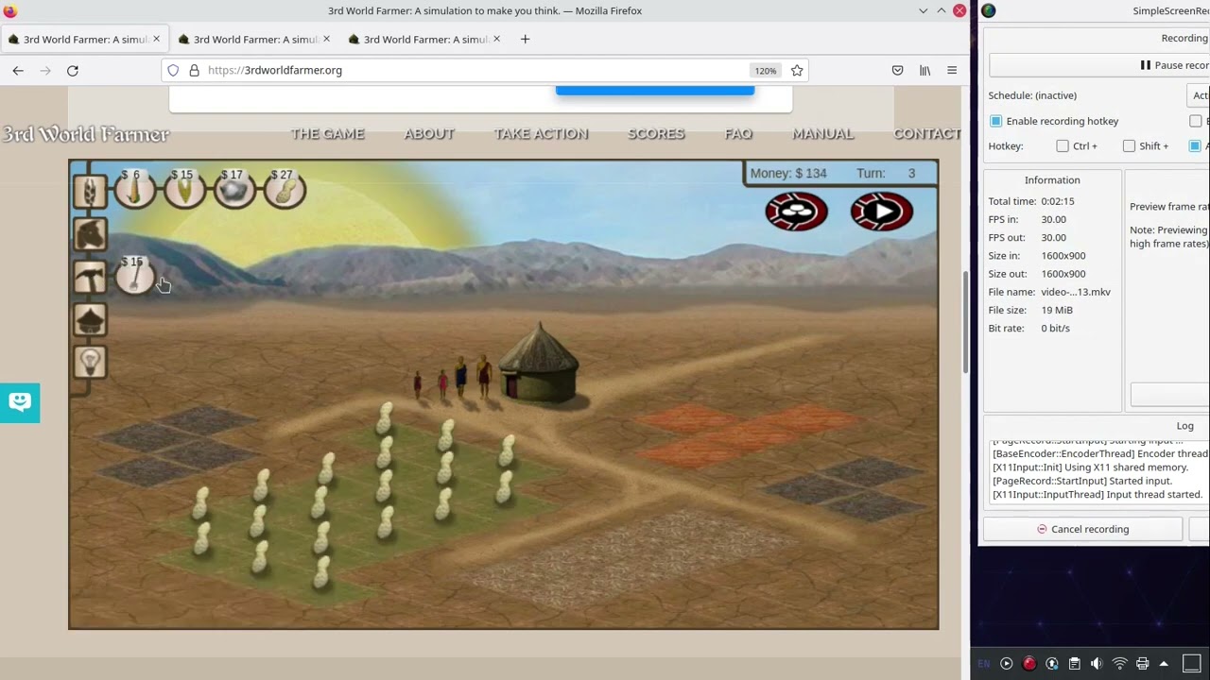Buy the $27 peanut crop
Viewport: 1210px width, 680px height.
tap(284, 189)
